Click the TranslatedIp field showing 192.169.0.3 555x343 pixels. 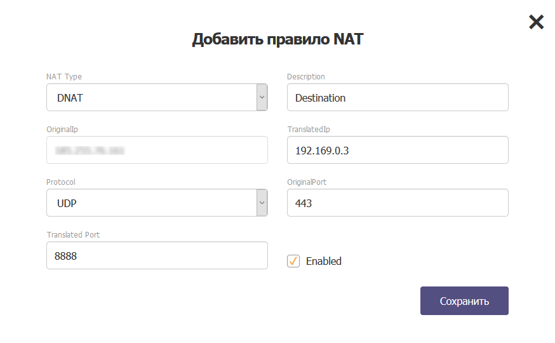click(x=398, y=151)
